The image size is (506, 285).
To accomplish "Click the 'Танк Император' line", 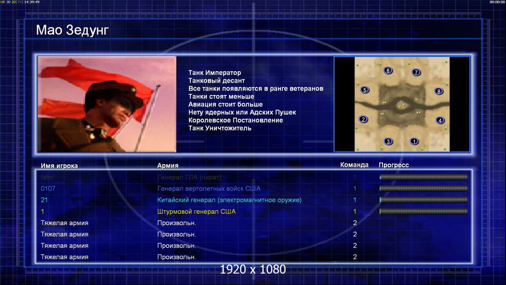I will coord(215,73).
